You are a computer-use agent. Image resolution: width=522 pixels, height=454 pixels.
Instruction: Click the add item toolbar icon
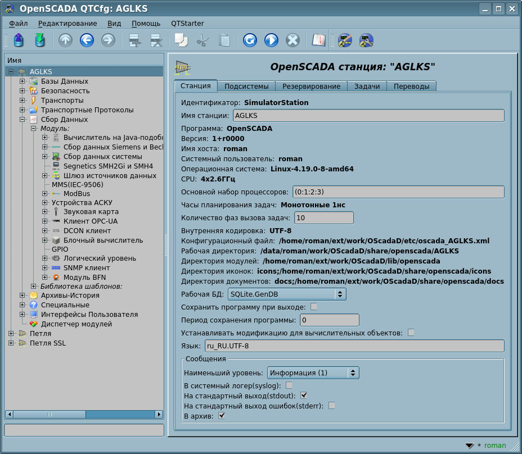pyautogui.click(x=135, y=40)
